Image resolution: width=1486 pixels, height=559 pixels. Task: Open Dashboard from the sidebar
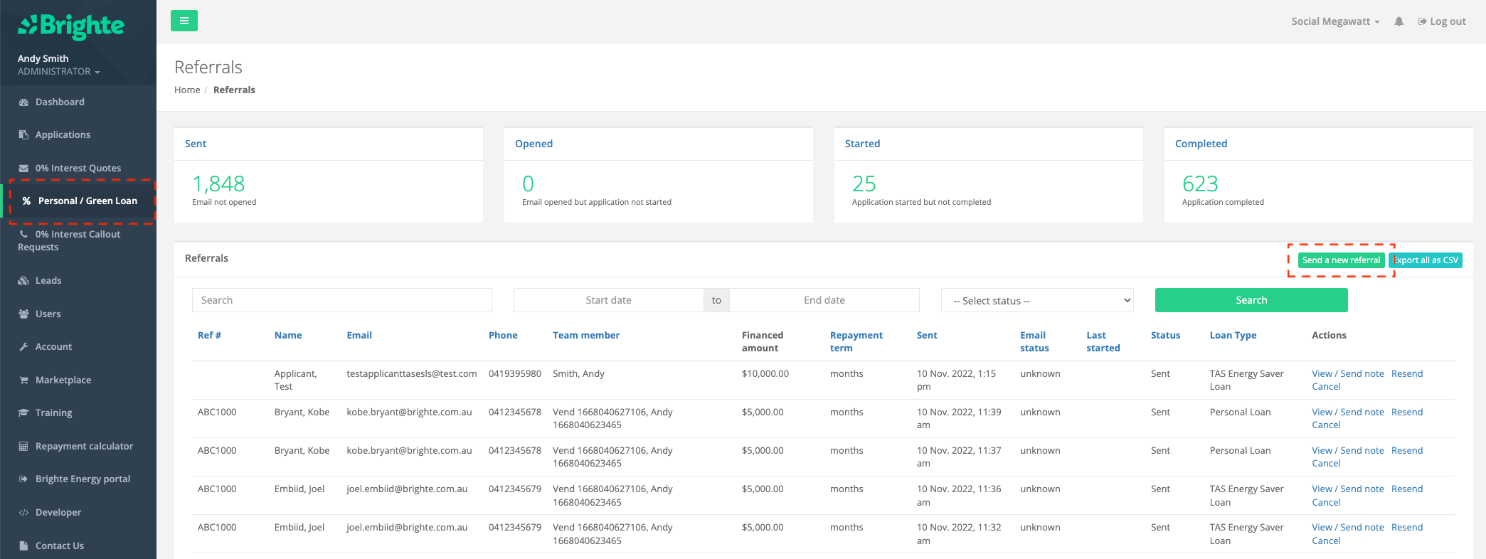pos(60,102)
